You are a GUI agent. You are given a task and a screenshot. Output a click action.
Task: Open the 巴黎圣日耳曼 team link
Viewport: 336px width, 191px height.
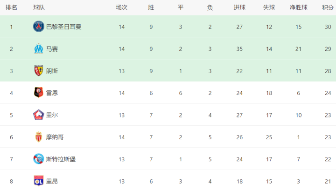point(63,27)
